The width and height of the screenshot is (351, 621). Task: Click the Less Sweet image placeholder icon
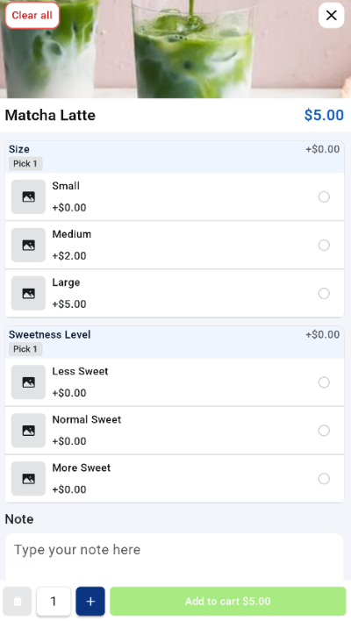[28, 382]
